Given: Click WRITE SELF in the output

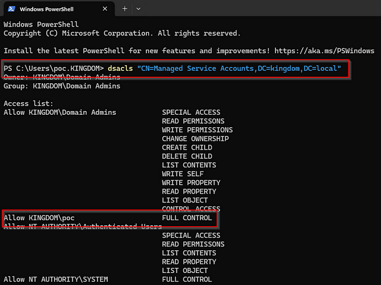Looking at the screenshot, I should 183,174.
